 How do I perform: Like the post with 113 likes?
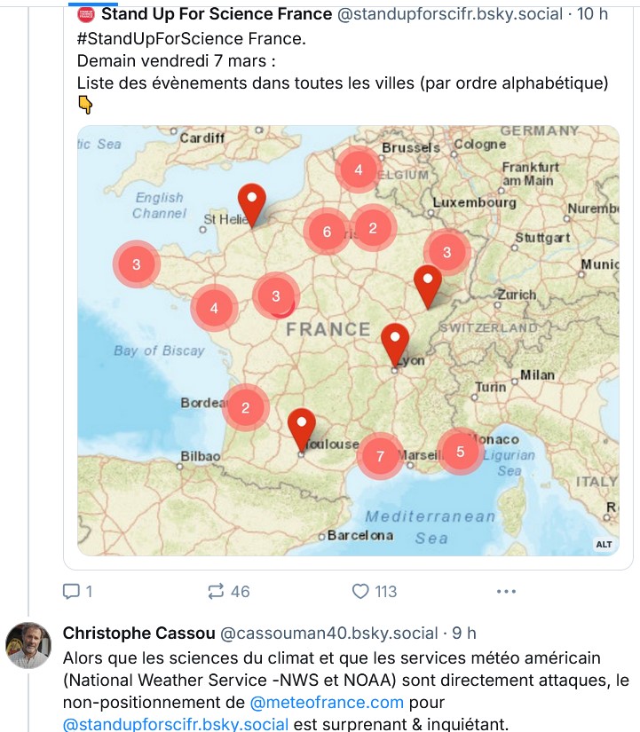[360, 592]
